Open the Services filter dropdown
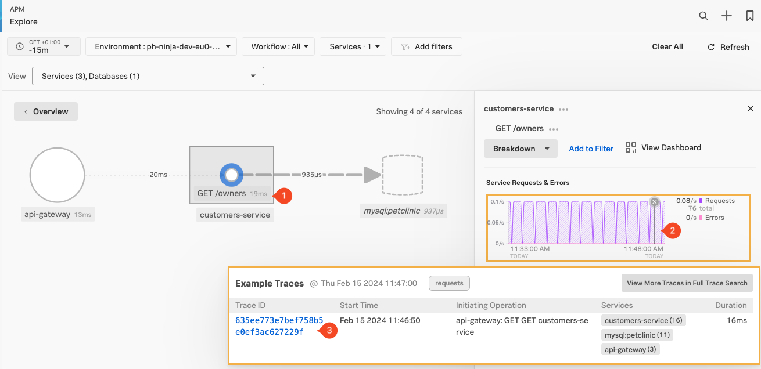The image size is (761, 369). pyautogui.click(x=353, y=46)
